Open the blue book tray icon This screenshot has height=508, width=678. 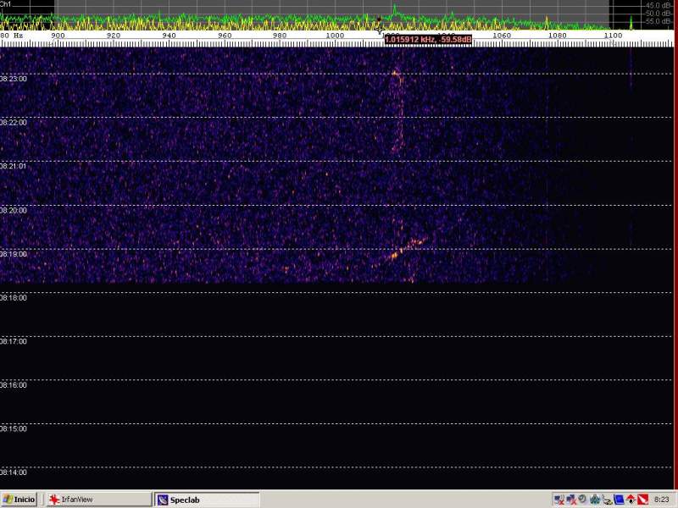click(619, 500)
